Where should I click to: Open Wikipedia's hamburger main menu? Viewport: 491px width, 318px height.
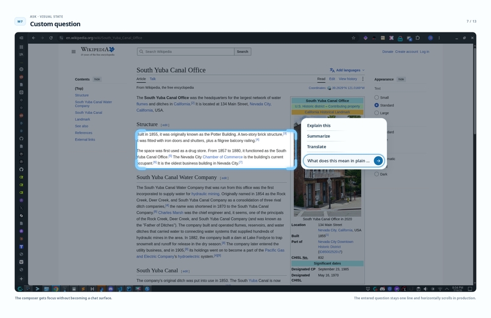point(73,52)
